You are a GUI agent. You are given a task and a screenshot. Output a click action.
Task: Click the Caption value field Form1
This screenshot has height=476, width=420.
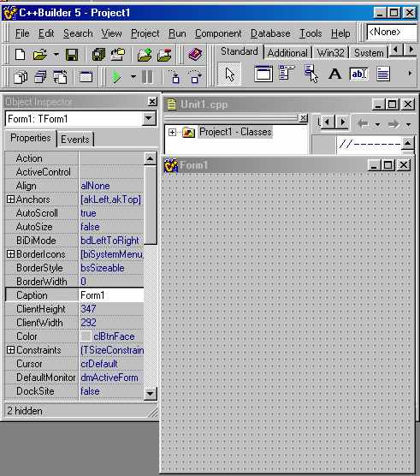tap(111, 295)
